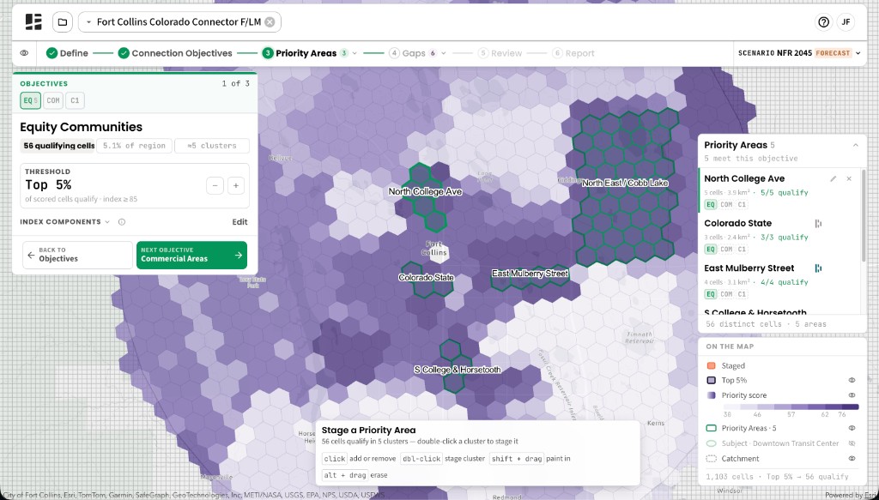Select the Colorado State list entry
879x500 pixels.
pyautogui.click(x=779, y=236)
